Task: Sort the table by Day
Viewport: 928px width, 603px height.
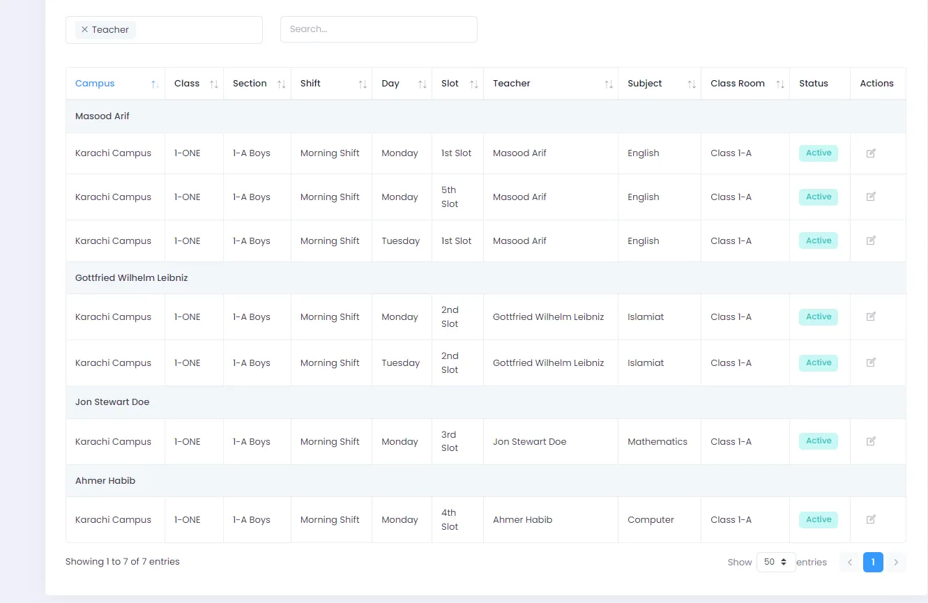Action: [x=422, y=83]
